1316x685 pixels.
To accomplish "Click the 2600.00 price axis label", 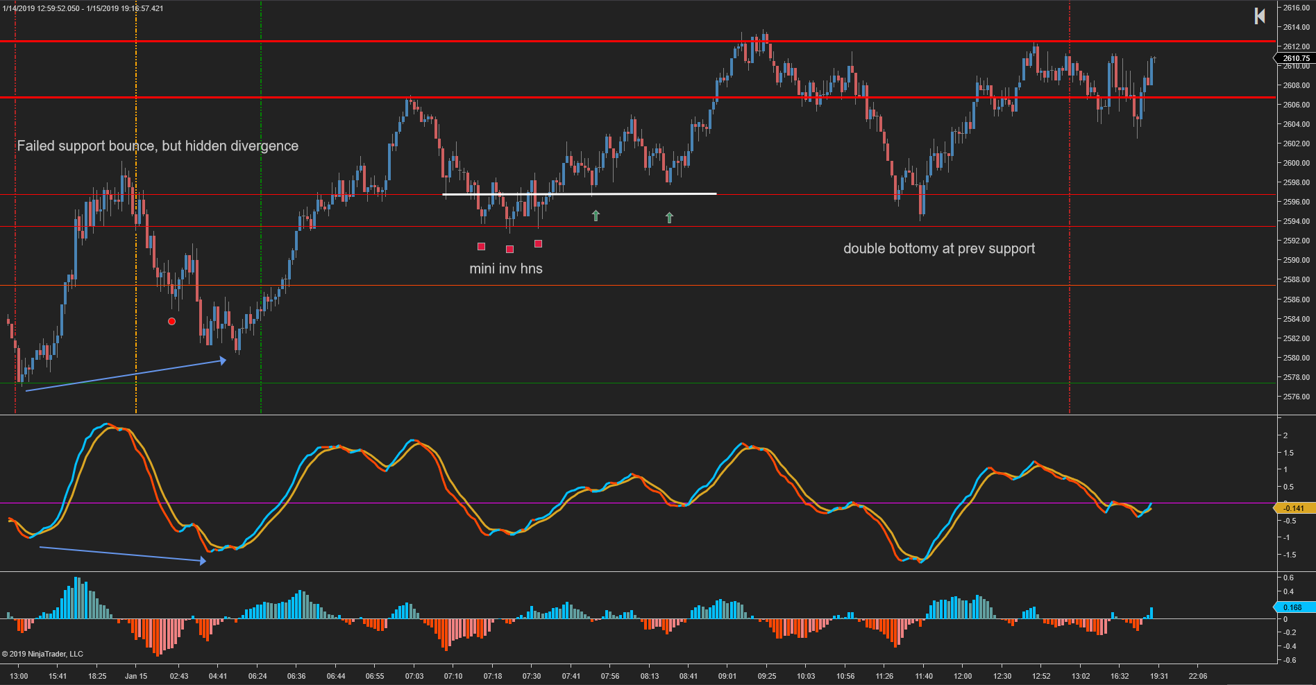I will pyautogui.click(x=1297, y=163).
